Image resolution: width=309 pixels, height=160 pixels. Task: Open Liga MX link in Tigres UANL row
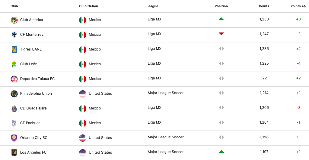154,49
